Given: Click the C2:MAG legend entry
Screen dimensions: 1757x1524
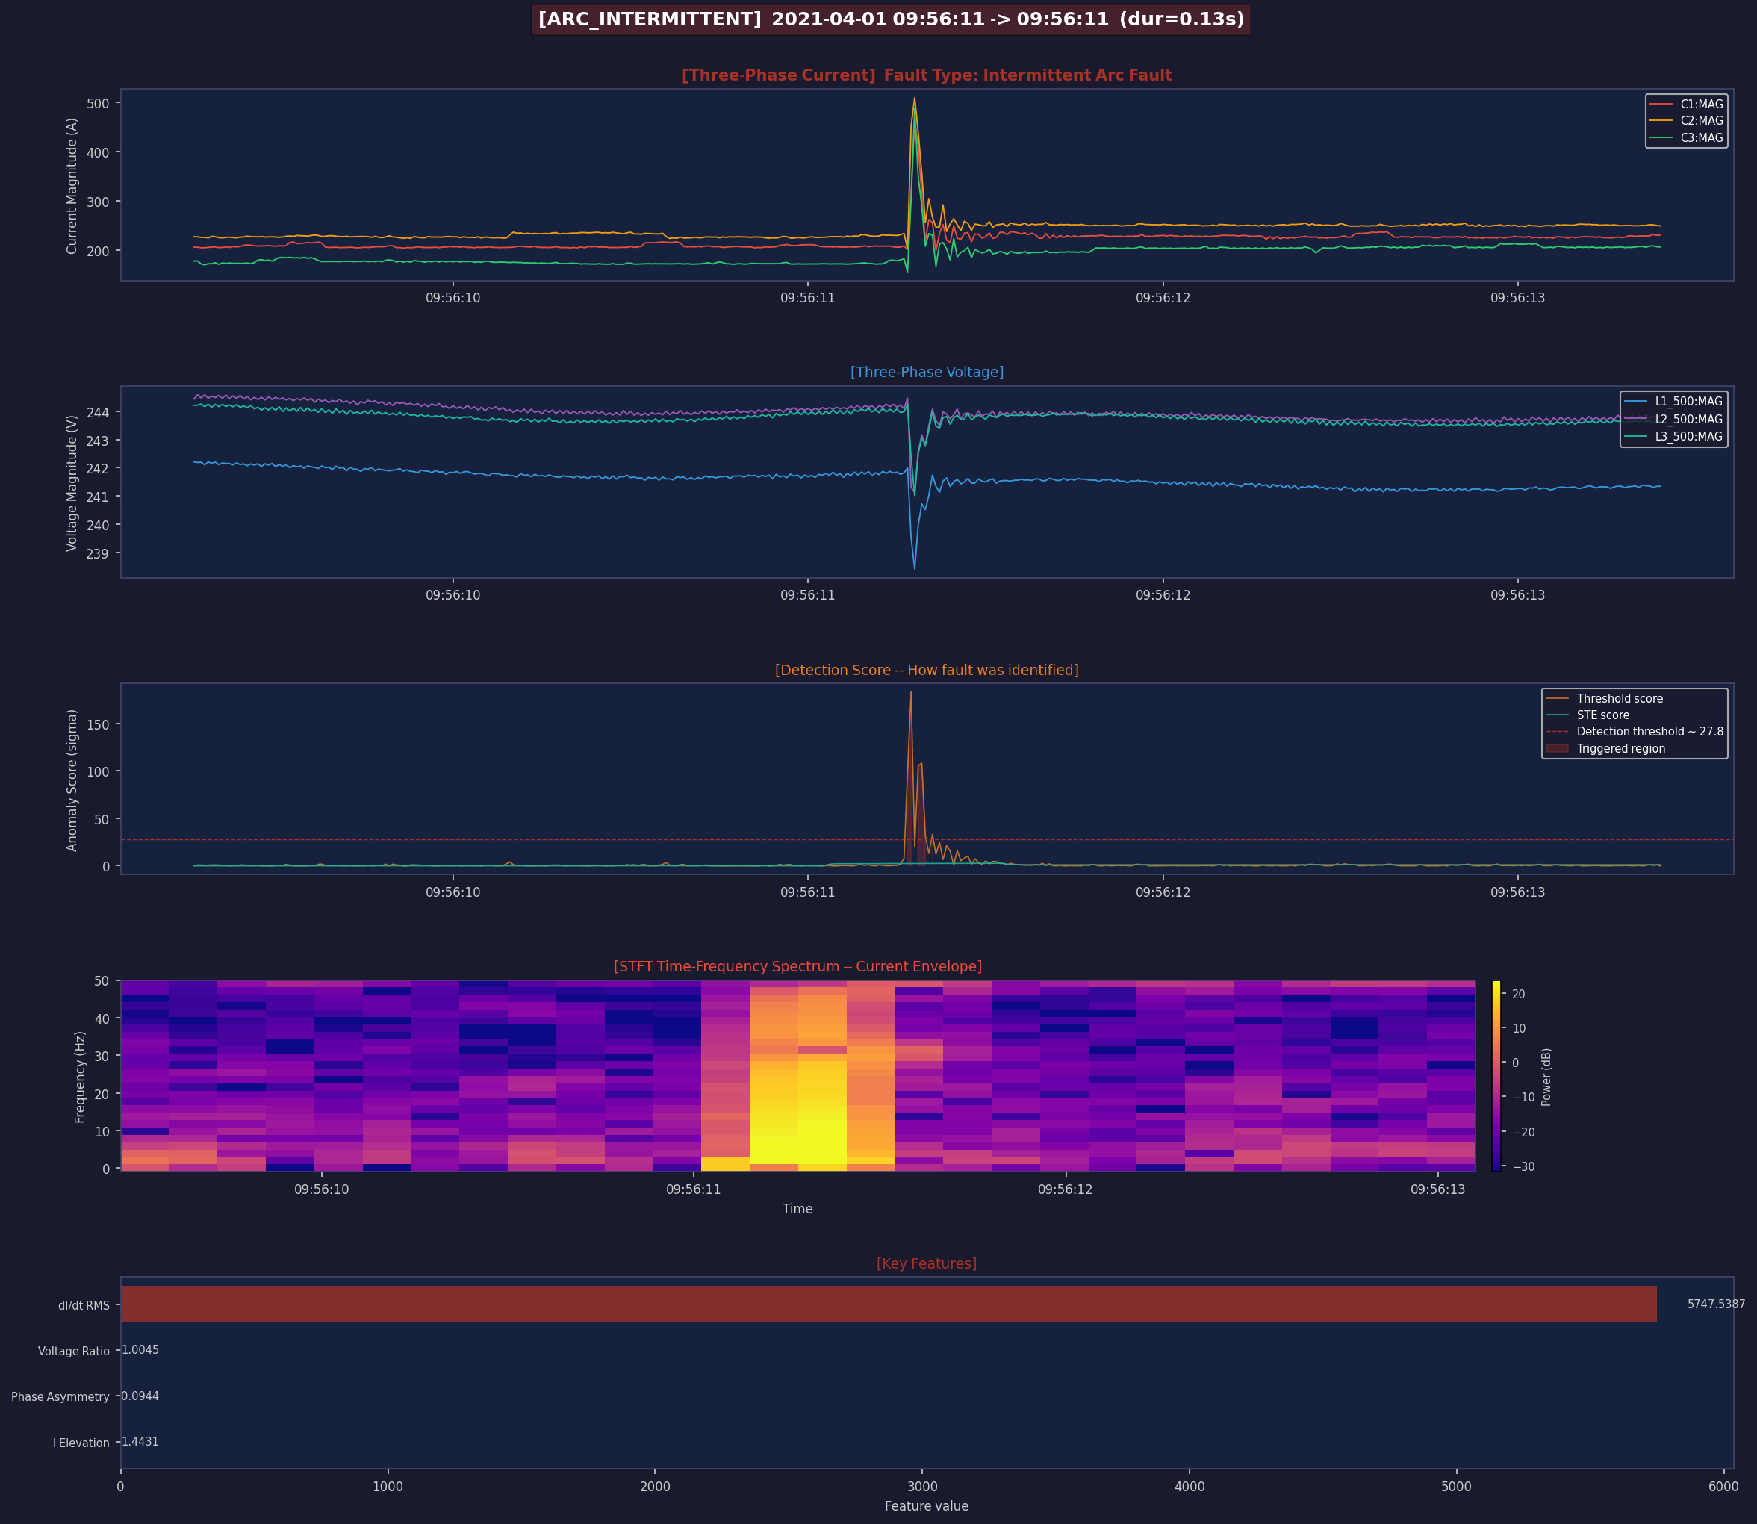Looking at the screenshot, I should coord(1685,121).
